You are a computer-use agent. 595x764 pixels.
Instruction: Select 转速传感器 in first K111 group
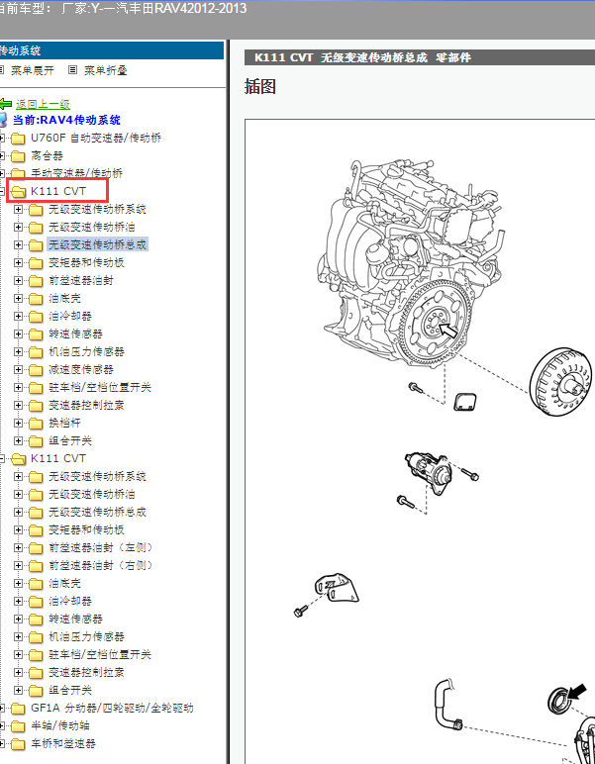(x=76, y=334)
